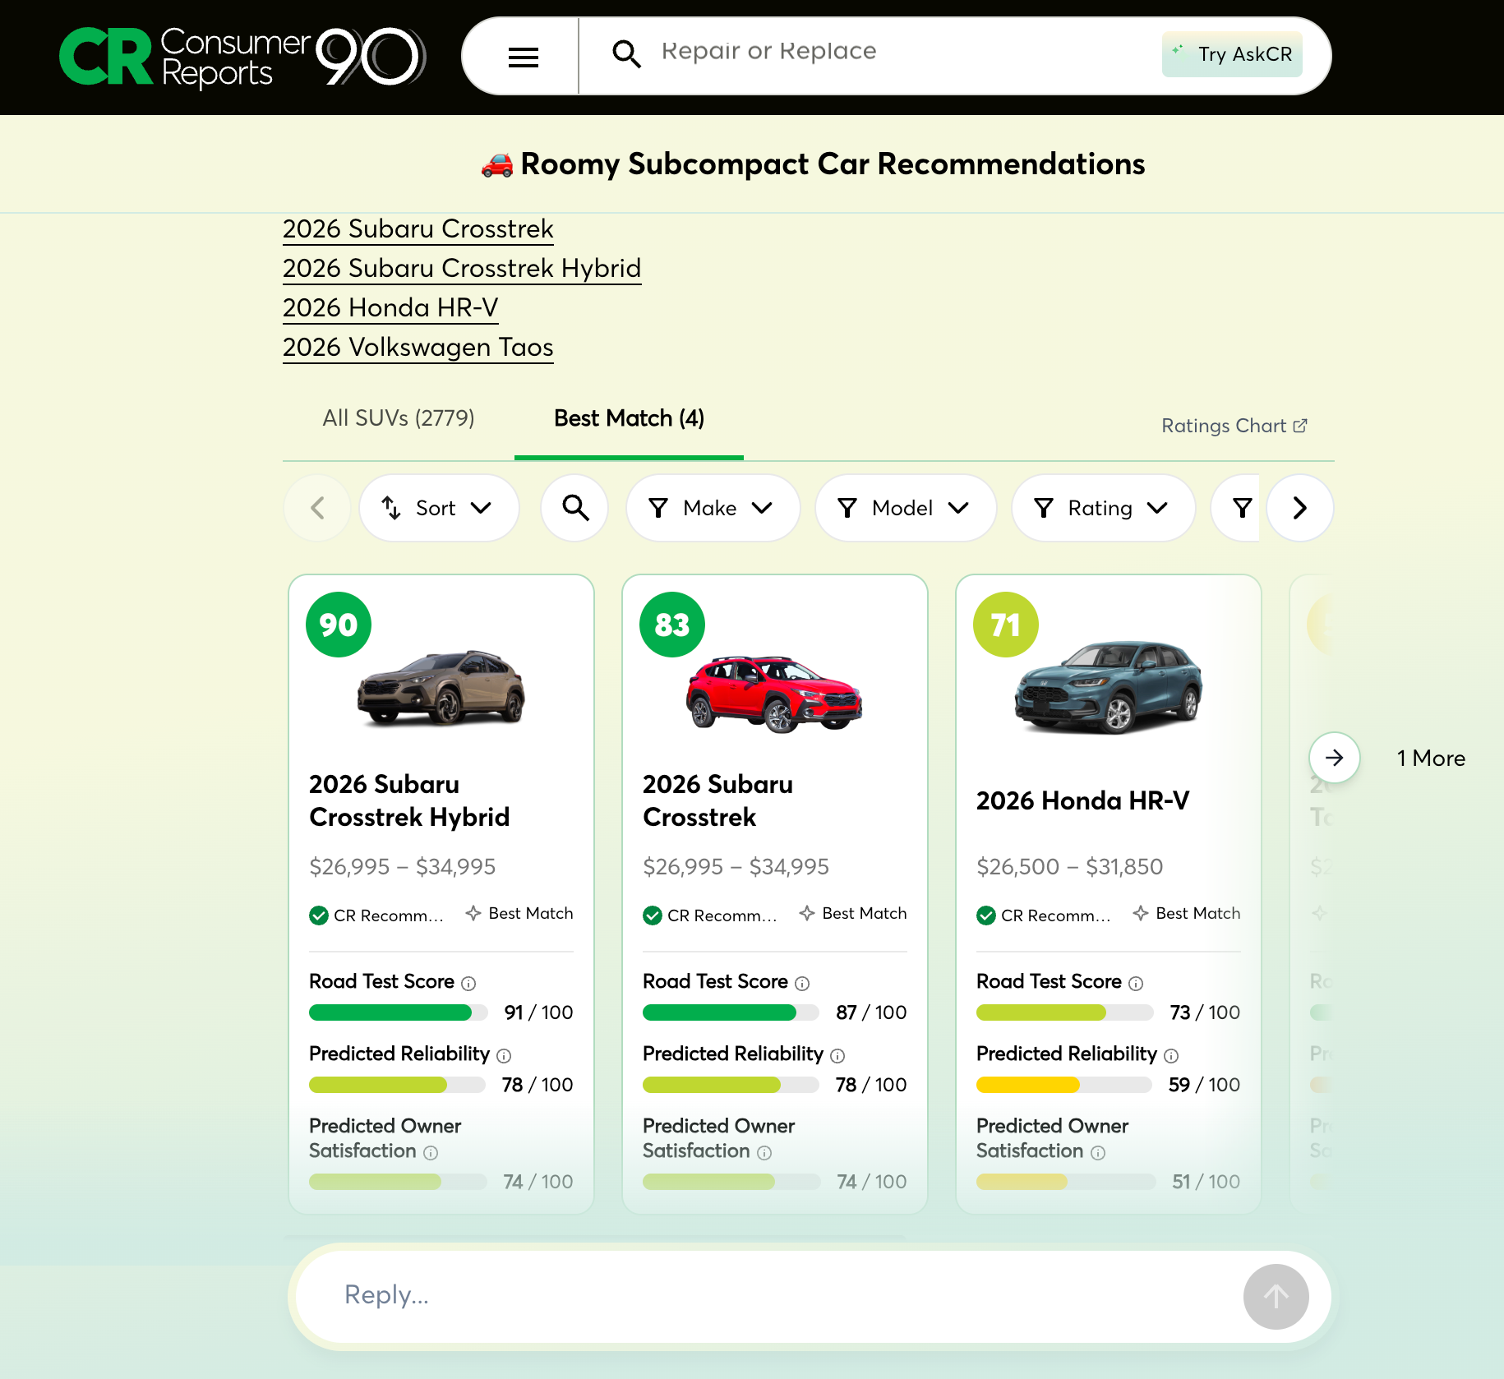Click the CR Recommended checkmark on the Crosstrek card

[653, 915]
